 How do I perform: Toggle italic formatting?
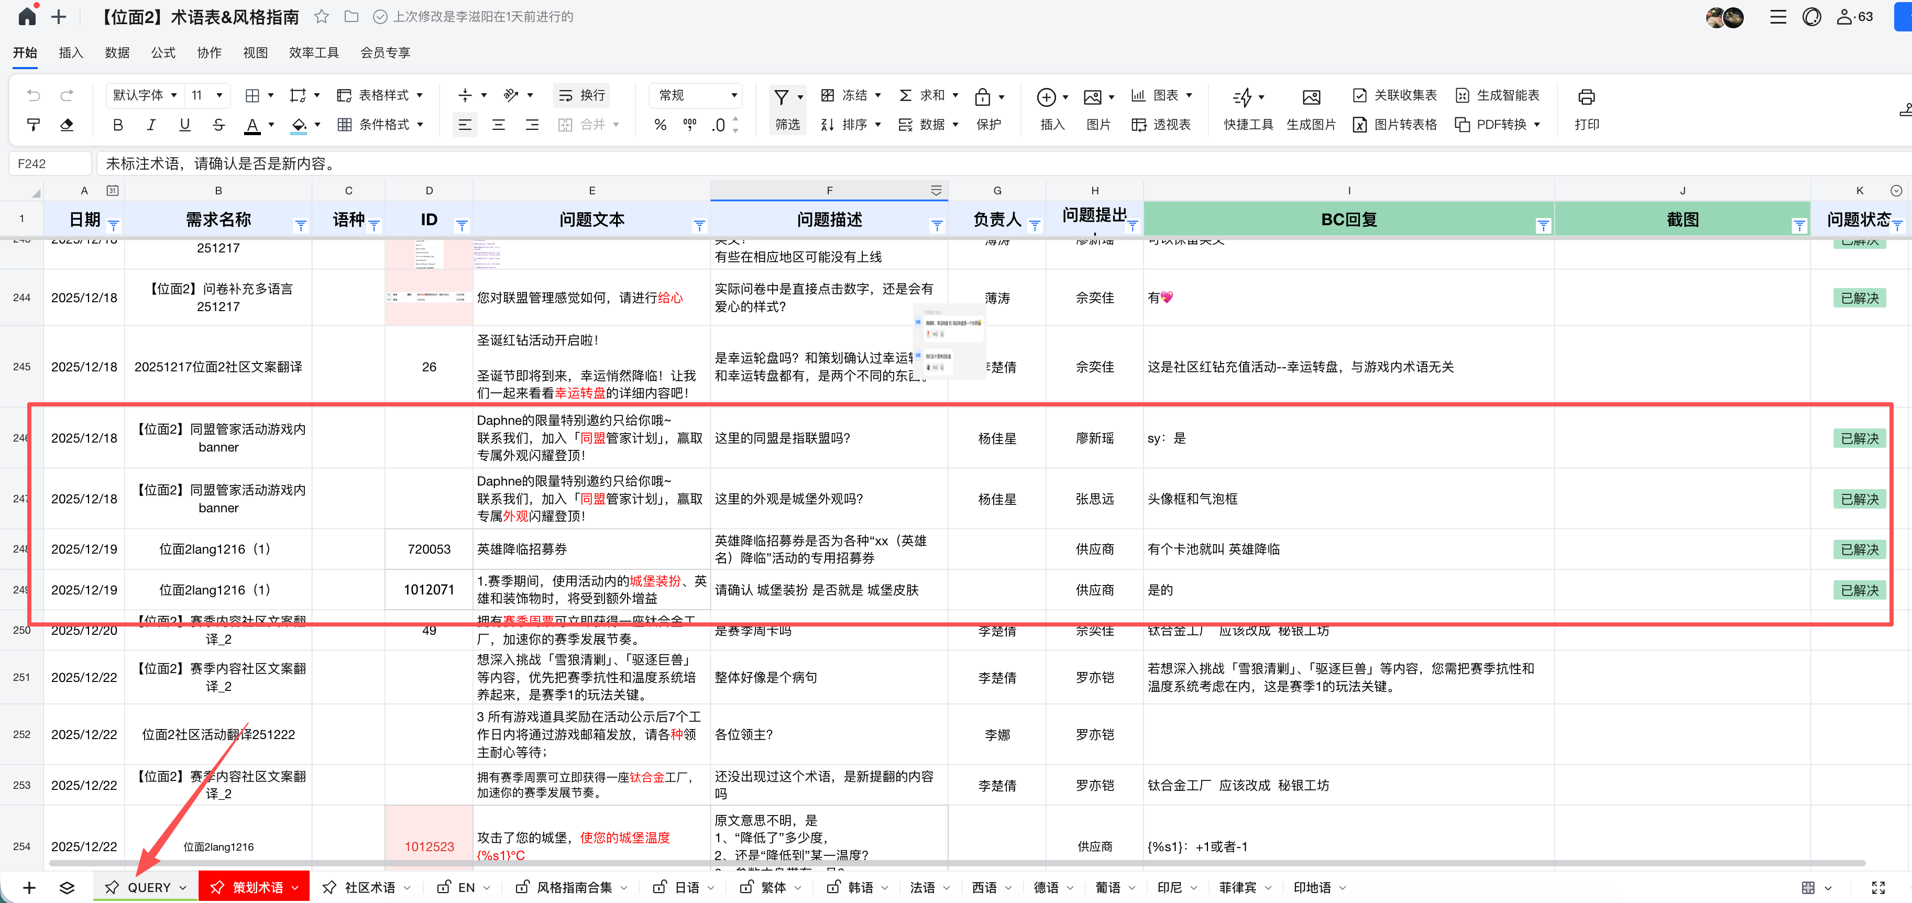(151, 125)
